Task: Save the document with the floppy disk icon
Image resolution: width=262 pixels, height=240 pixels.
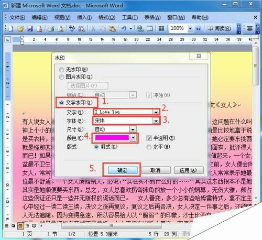Action: pyautogui.click(x=30, y=28)
